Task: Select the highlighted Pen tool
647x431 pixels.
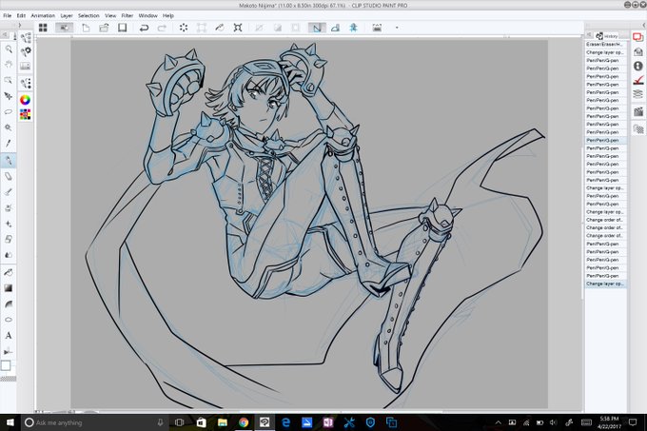Action: coord(9,161)
